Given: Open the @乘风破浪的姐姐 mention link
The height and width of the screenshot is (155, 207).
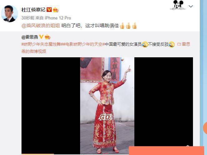Looking at the screenshot, I should click(x=41, y=25).
